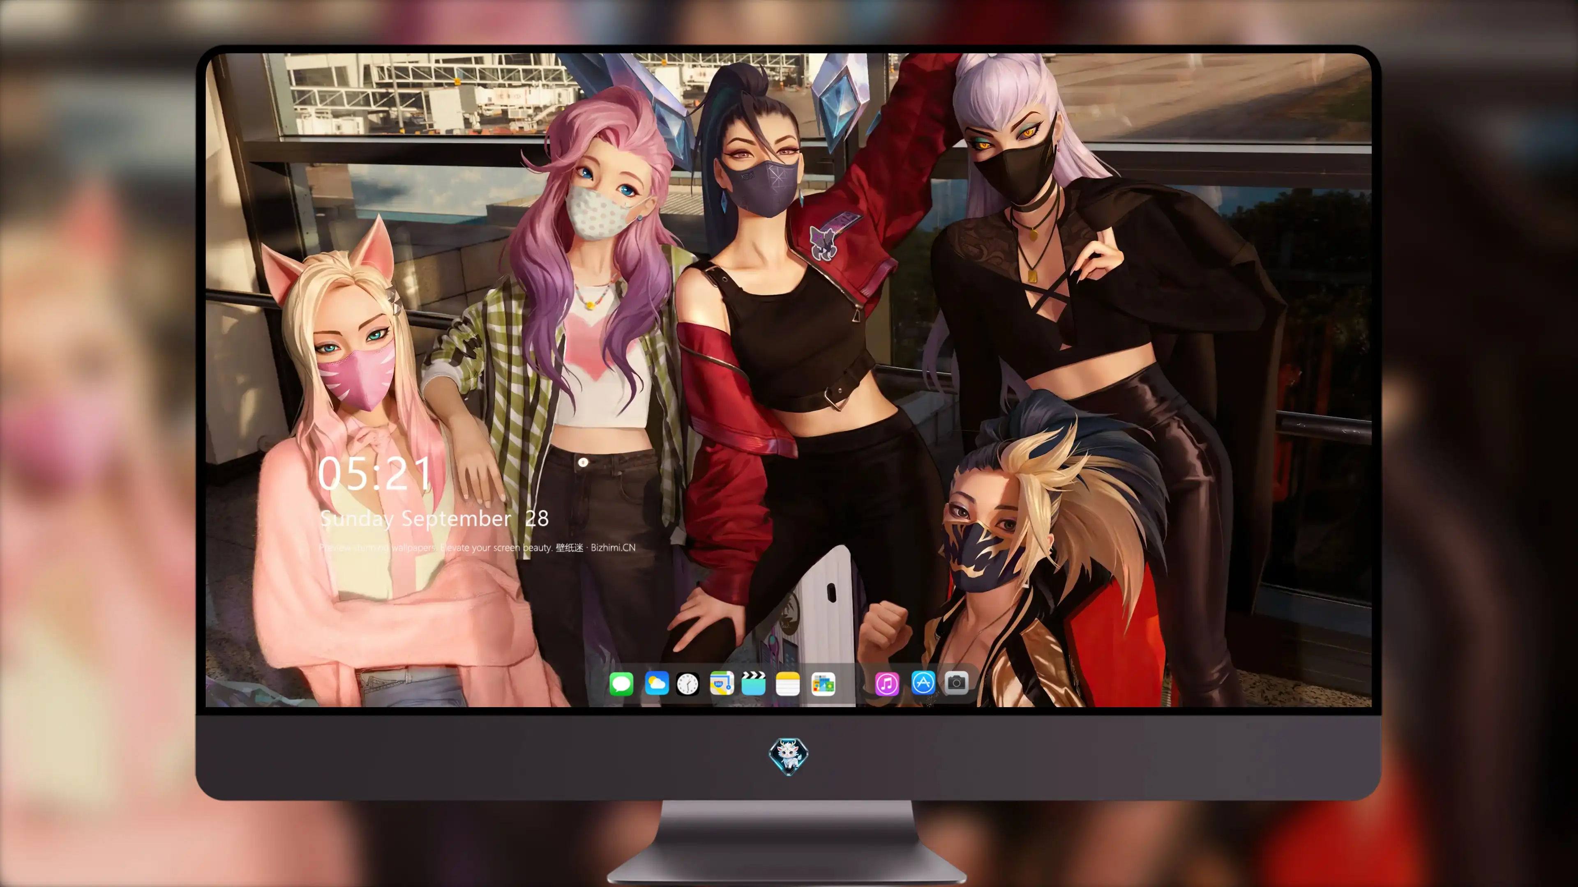This screenshot has width=1578, height=887.
Task: Open the Clock app in the dock
Action: (687, 684)
